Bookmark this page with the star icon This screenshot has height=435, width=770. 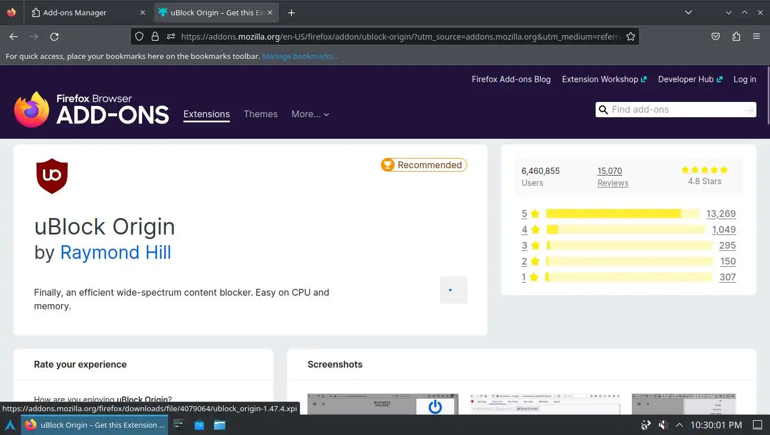coord(631,36)
